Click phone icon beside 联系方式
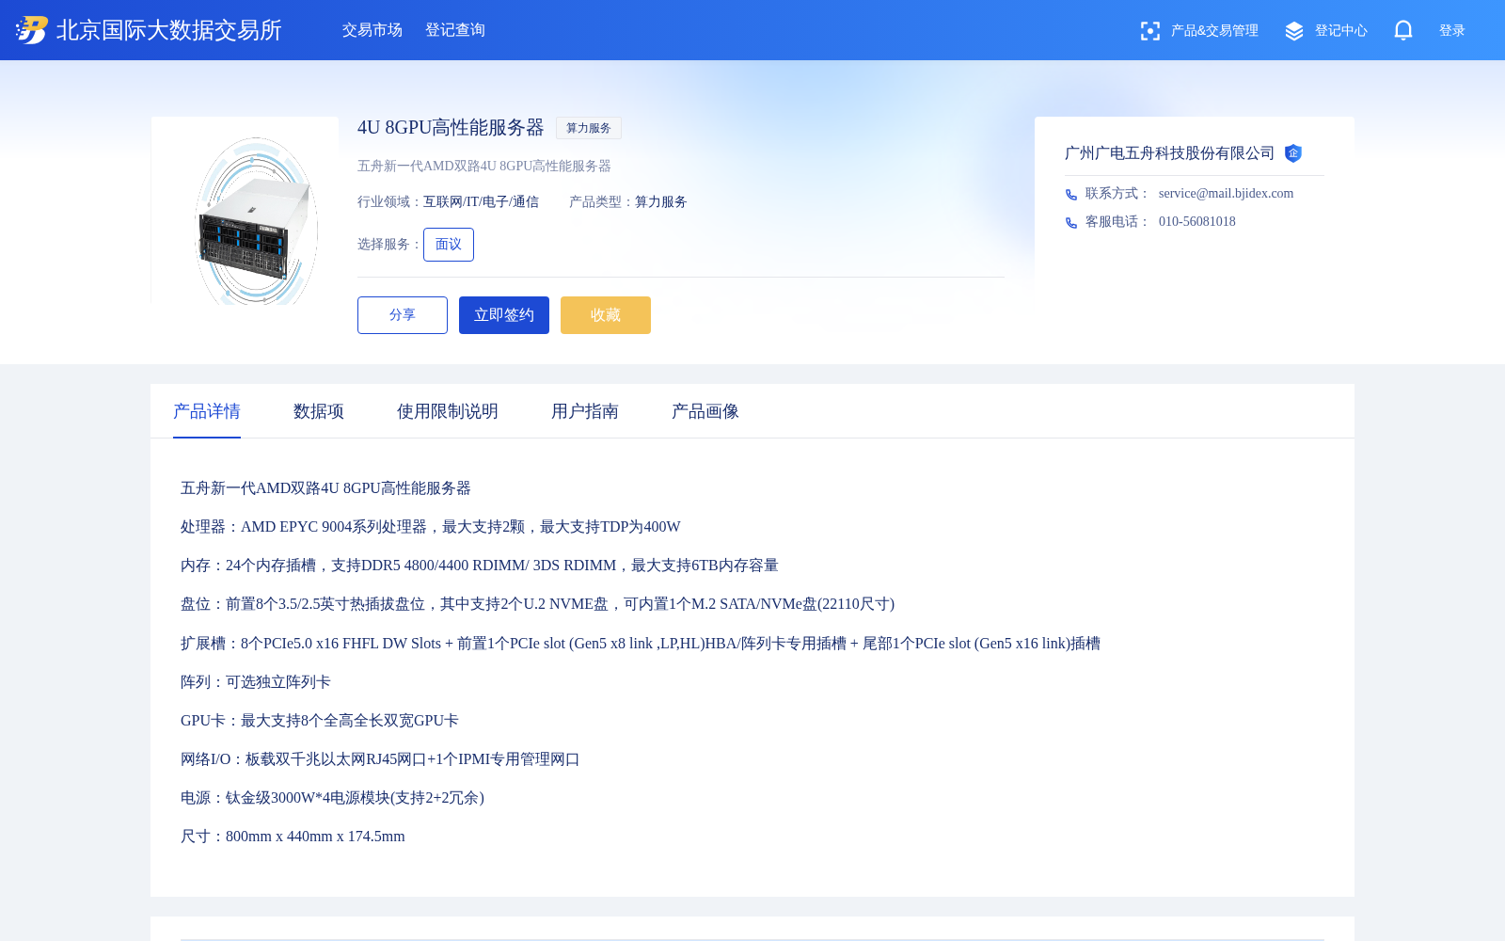This screenshot has height=941, width=1505. [1071, 195]
